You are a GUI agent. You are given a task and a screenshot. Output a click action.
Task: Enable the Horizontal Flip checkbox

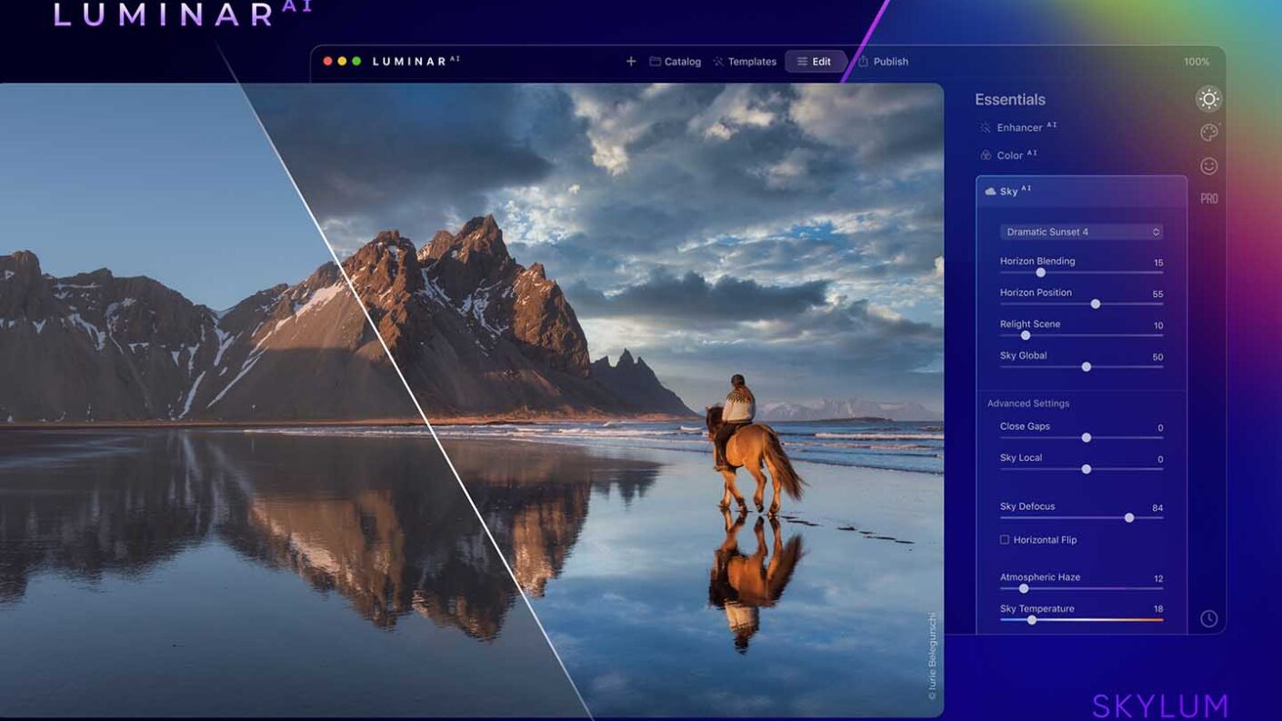click(x=1005, y=539)
